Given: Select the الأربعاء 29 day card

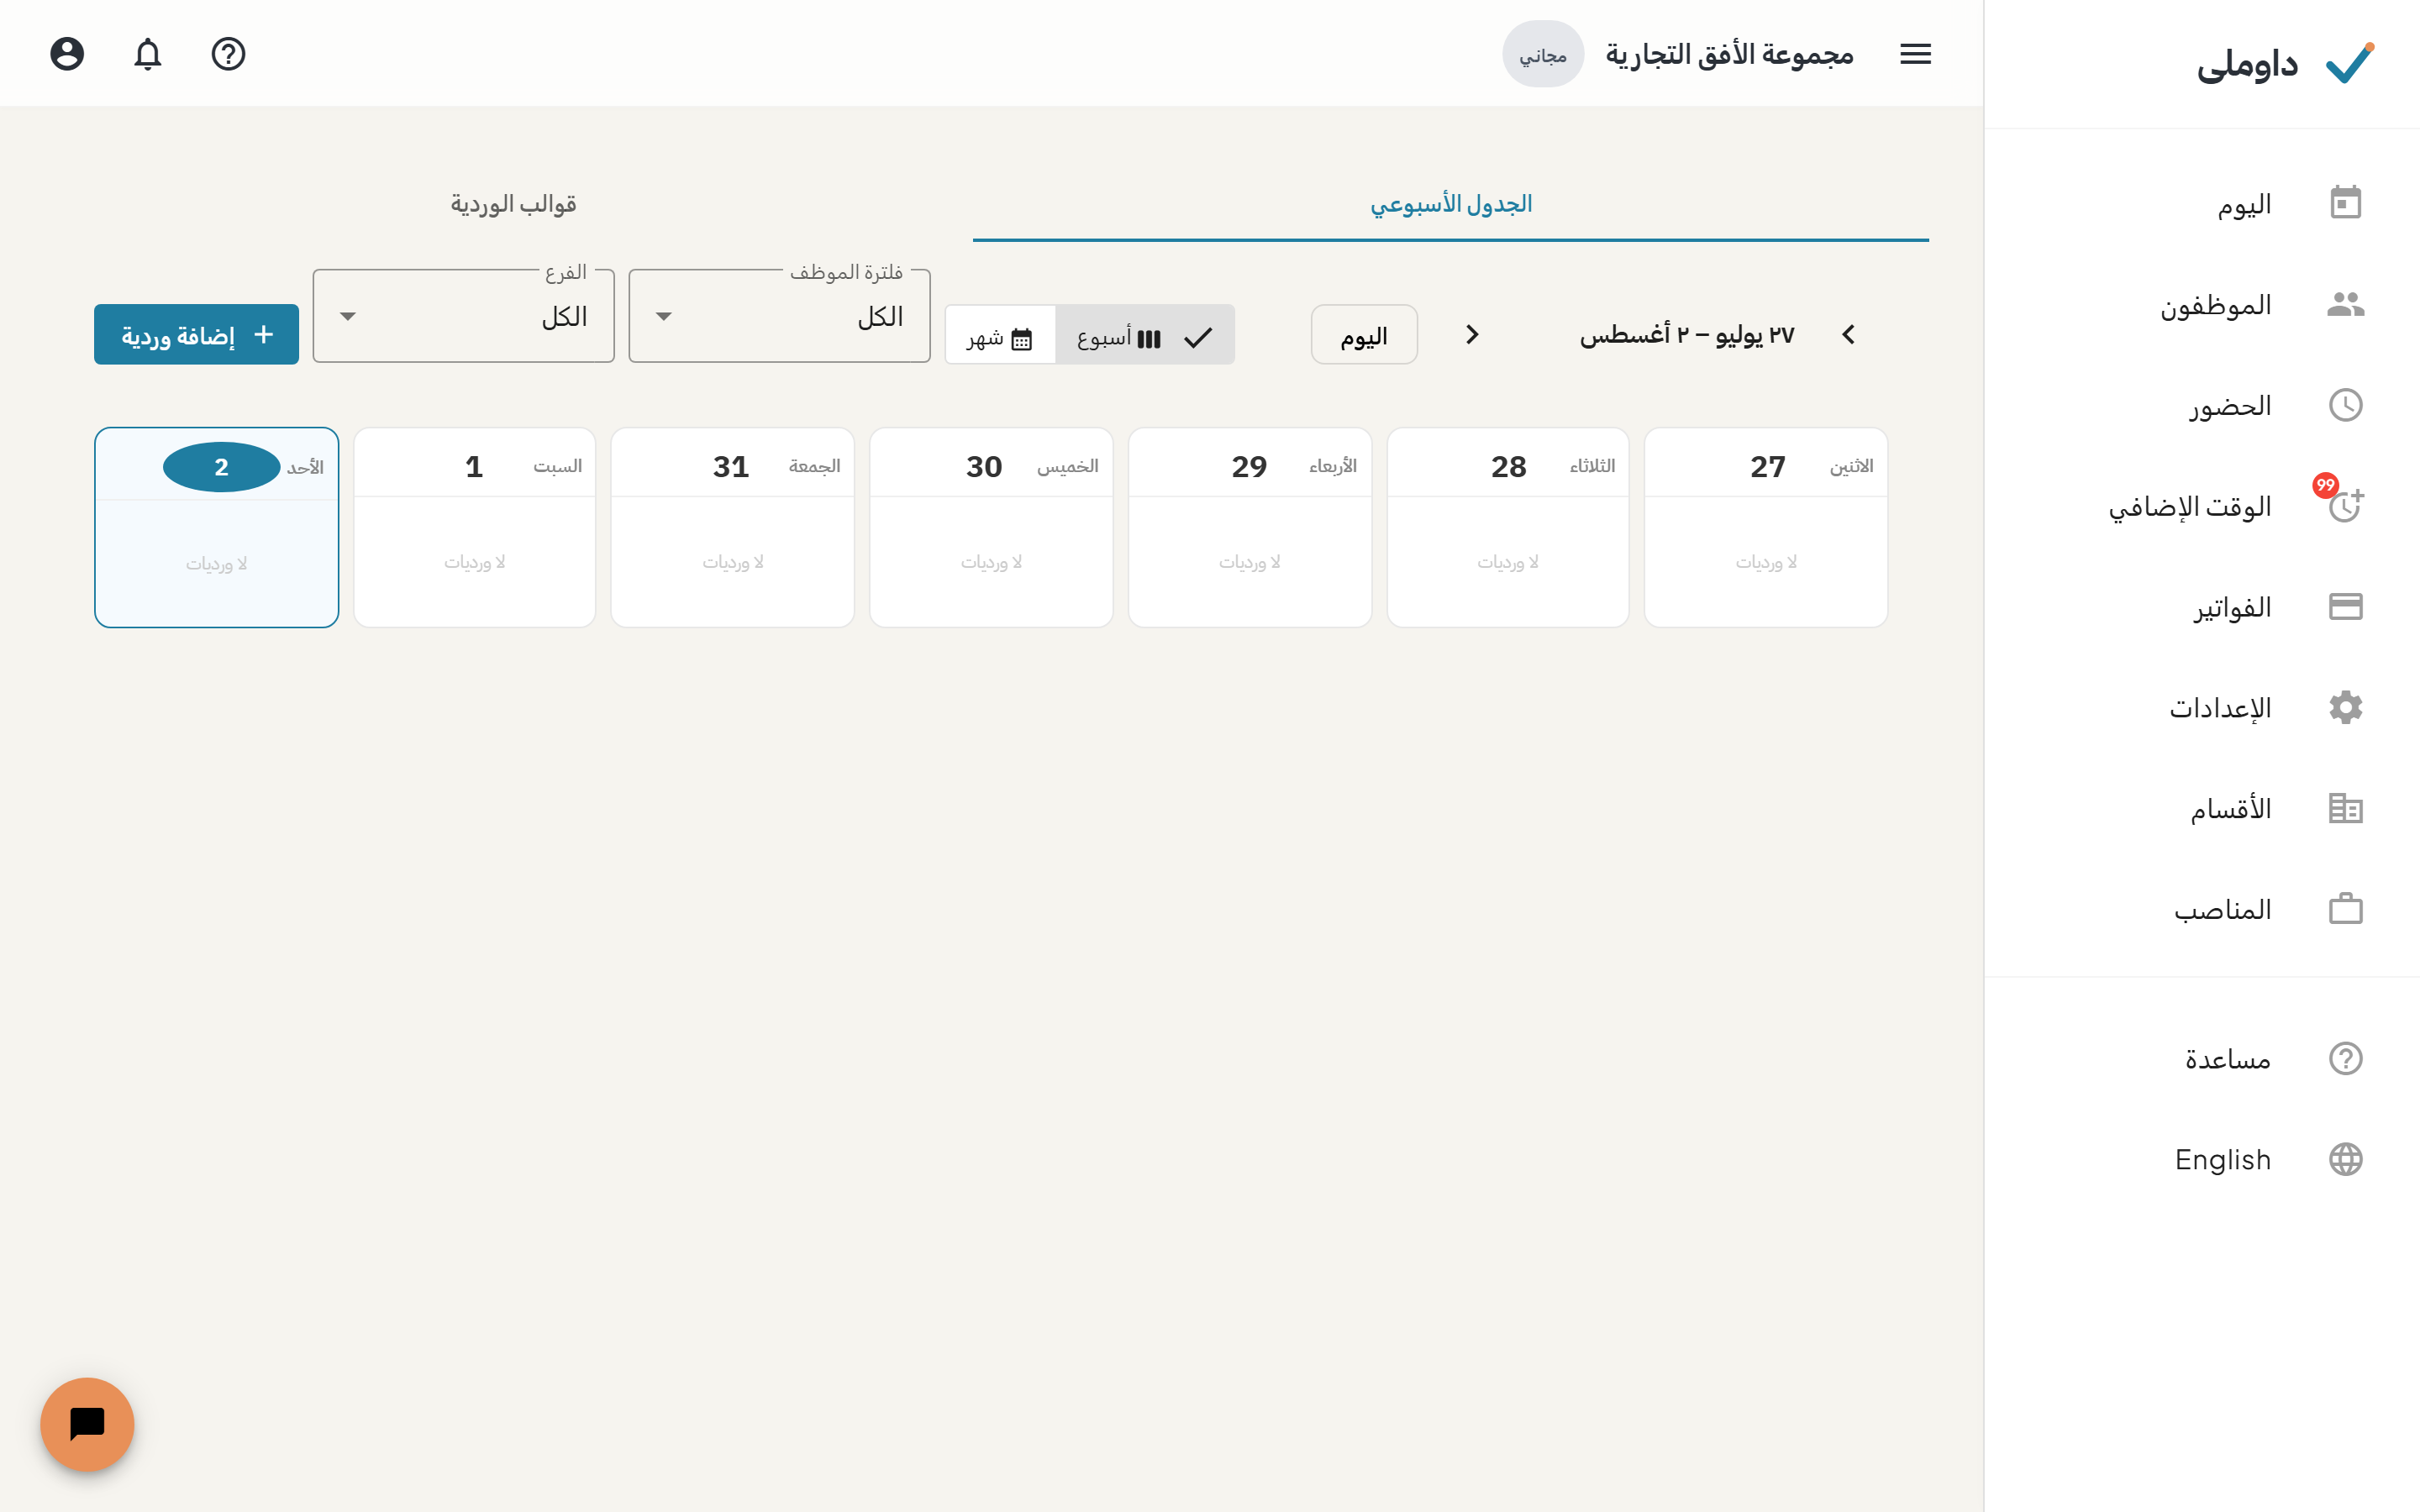Looking at the screenshot, I should (1249, 527).
